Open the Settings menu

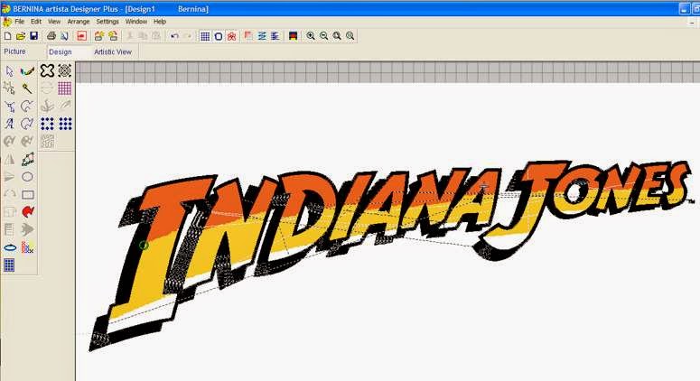pyautogui.click(x=107, y=22)
